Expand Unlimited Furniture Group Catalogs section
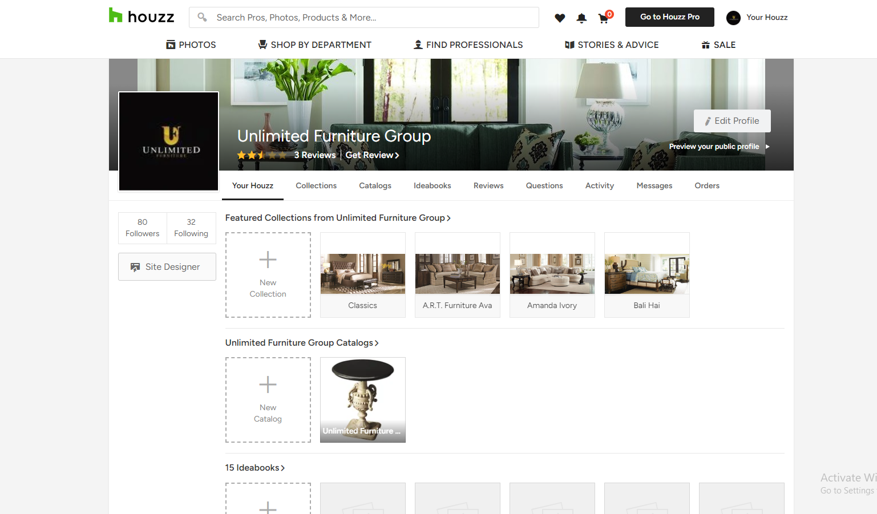Screen dimensions: 877x514 point(302,343)
